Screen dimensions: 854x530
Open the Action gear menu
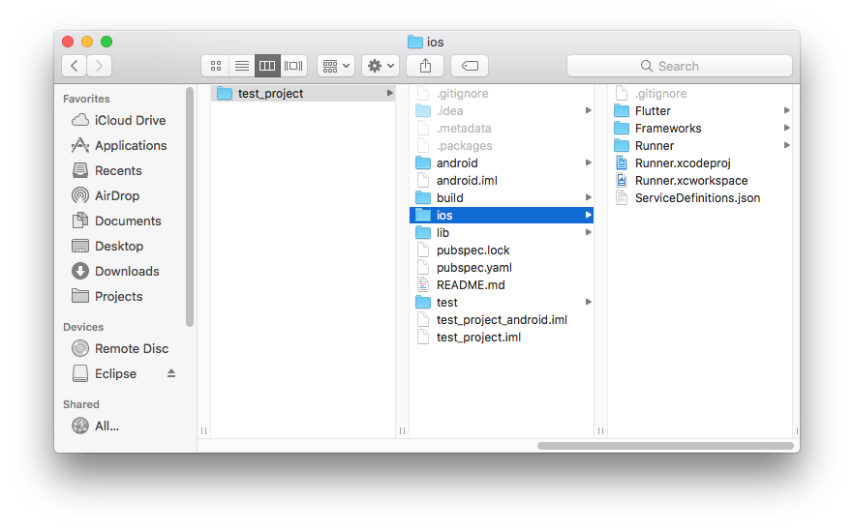click(x=380, y=66)
